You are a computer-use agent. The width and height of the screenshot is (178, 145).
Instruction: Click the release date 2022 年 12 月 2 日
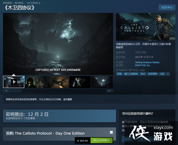144,57
